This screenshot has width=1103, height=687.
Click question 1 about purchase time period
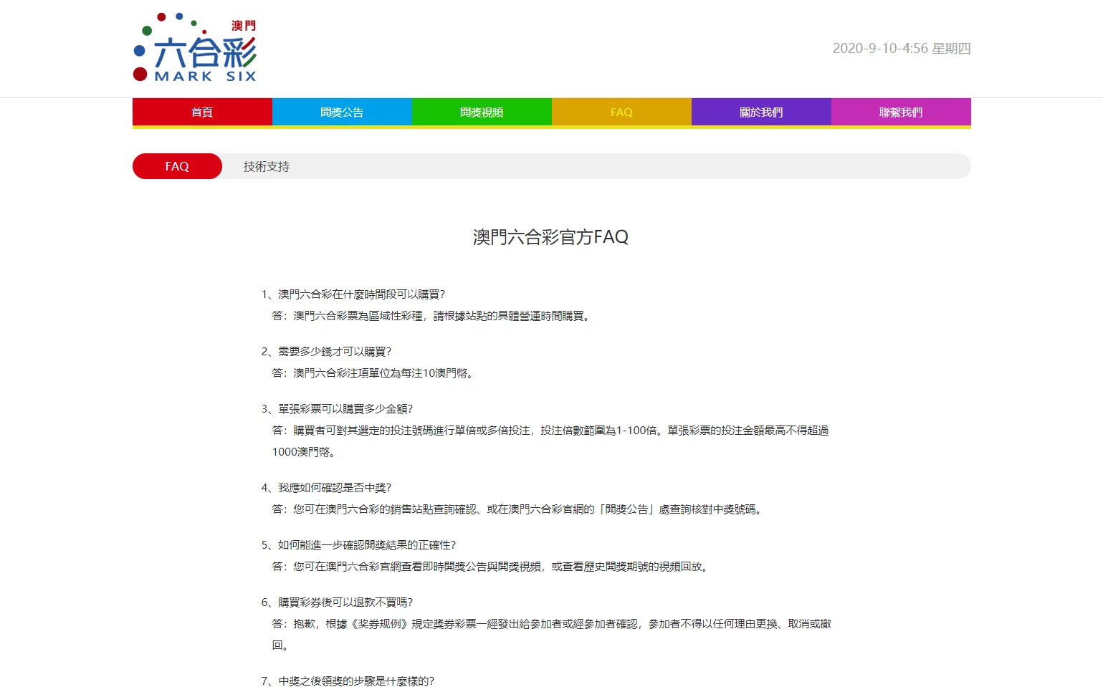point(353,294)
